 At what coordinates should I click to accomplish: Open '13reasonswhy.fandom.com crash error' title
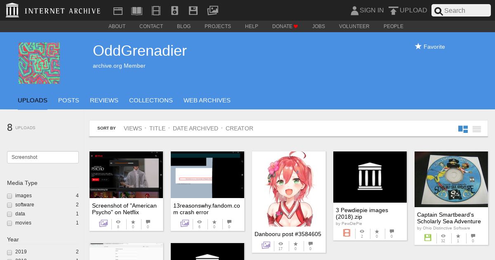point(206,209)
